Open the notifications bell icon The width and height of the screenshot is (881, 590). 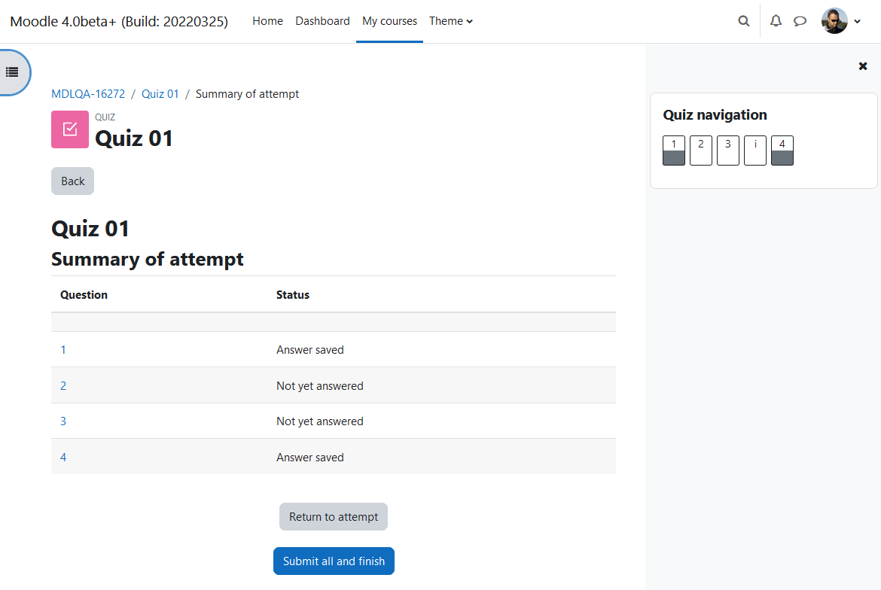[x=776, y=21]
